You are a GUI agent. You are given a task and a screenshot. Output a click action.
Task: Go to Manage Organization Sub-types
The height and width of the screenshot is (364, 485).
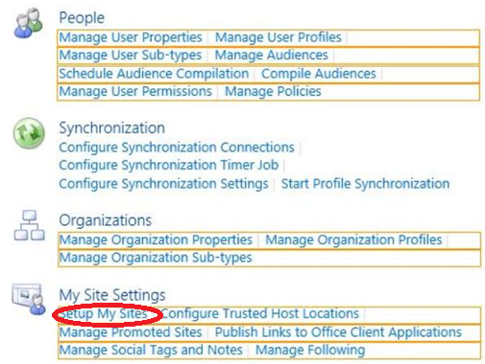[x=156, y=258]
